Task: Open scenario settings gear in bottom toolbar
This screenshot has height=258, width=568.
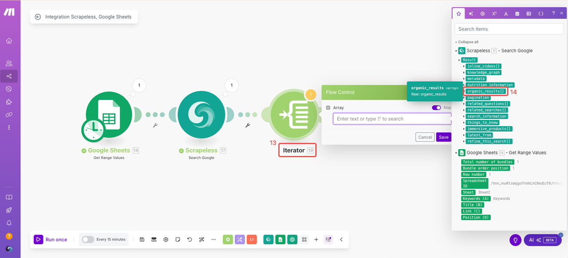Action: tap(166, 239)
